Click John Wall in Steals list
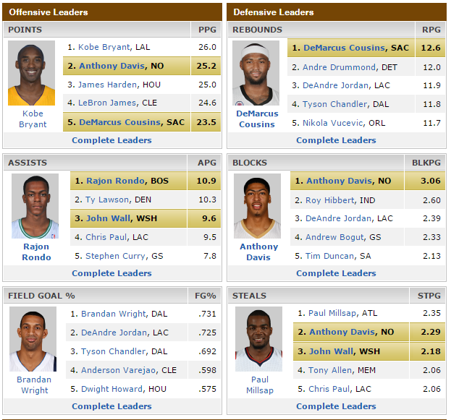451x420 pixels. coord(332,351)
